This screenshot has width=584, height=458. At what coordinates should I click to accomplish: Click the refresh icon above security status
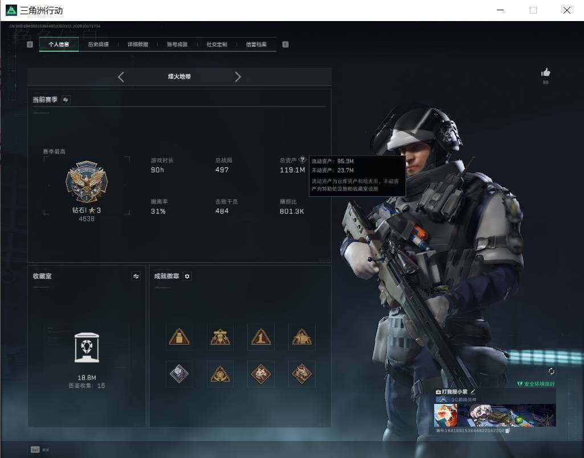point(551,371)
